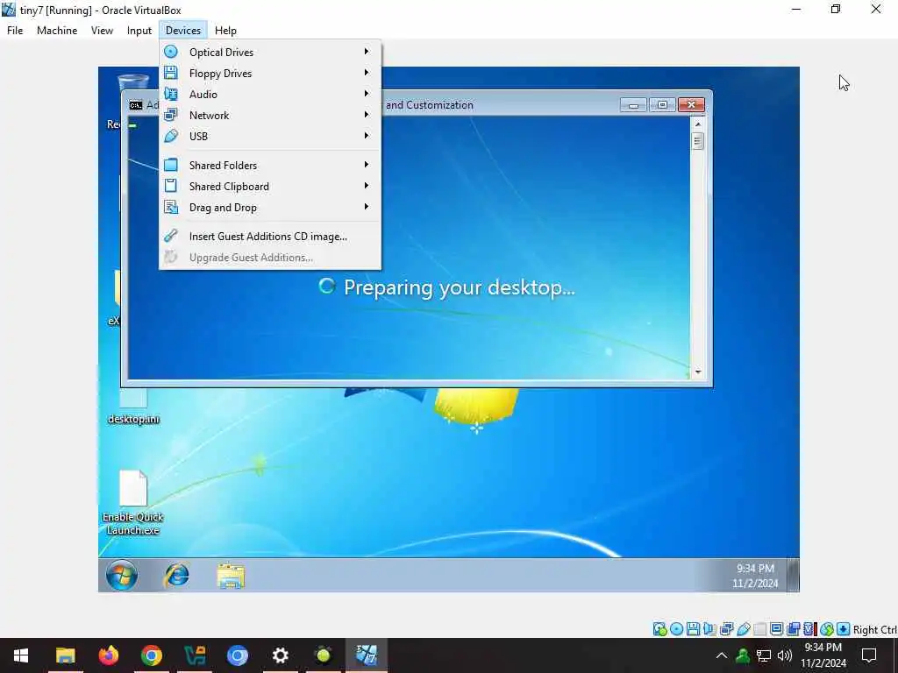Show hidden tray icons chevron

click(722, 655)
